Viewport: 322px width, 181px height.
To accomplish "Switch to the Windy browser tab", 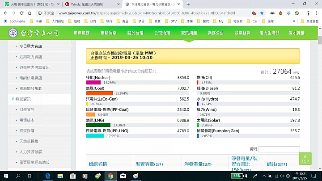I will [x=92, y=4].
